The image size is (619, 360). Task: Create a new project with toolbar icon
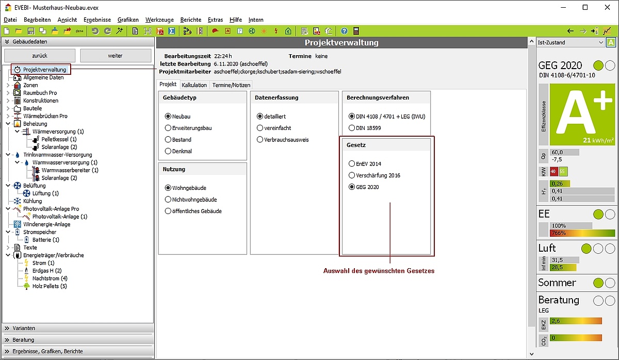[7, 31]
